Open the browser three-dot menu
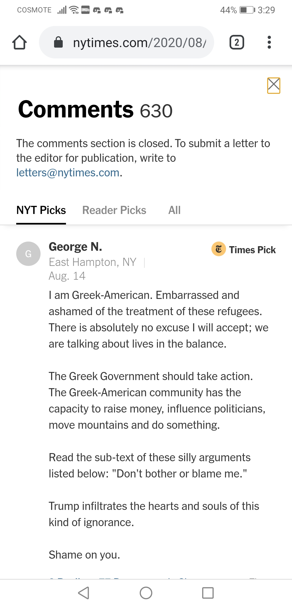 pyautogui.click(x=269, y=42)
